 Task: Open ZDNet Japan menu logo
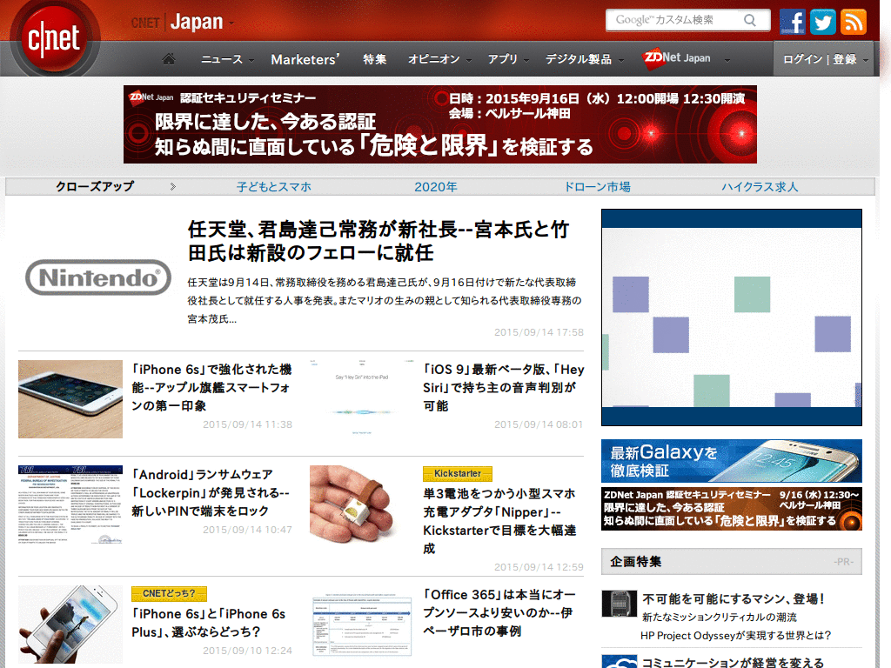point(676,58)
